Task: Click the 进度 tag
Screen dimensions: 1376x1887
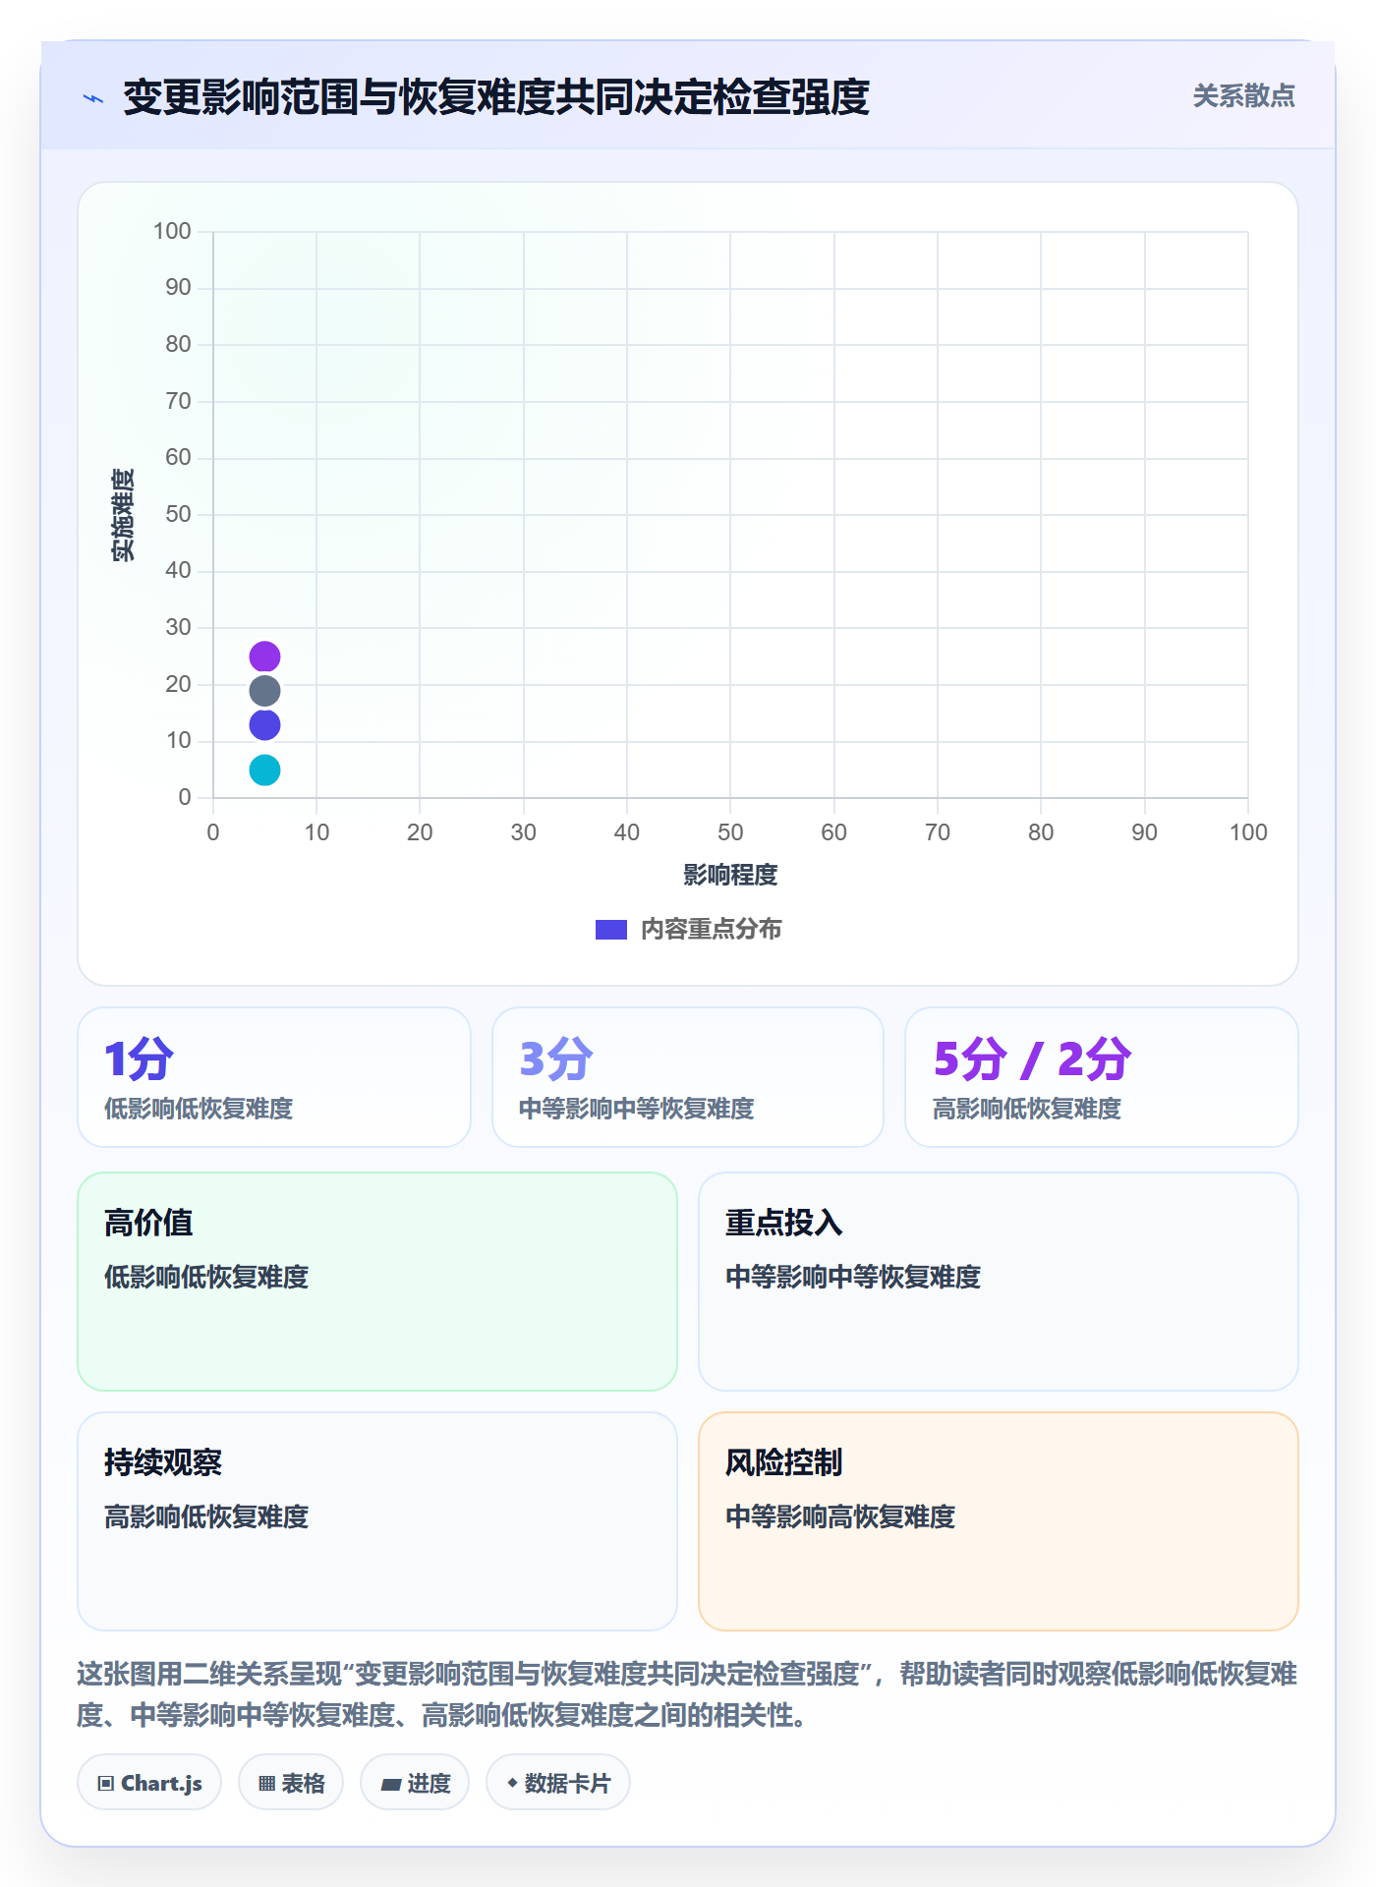Action: pos(415,1783)
